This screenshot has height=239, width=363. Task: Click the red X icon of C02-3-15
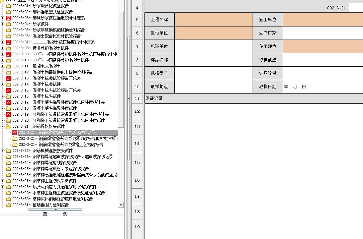pyautogui.click(x=8, y=91)
